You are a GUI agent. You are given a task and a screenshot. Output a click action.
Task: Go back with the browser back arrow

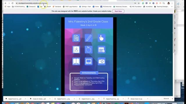pos(6,3)
